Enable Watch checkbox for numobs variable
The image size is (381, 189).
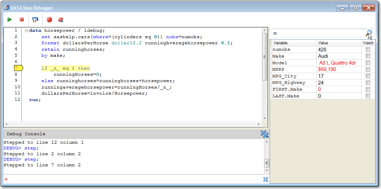(x=368, y=50)
